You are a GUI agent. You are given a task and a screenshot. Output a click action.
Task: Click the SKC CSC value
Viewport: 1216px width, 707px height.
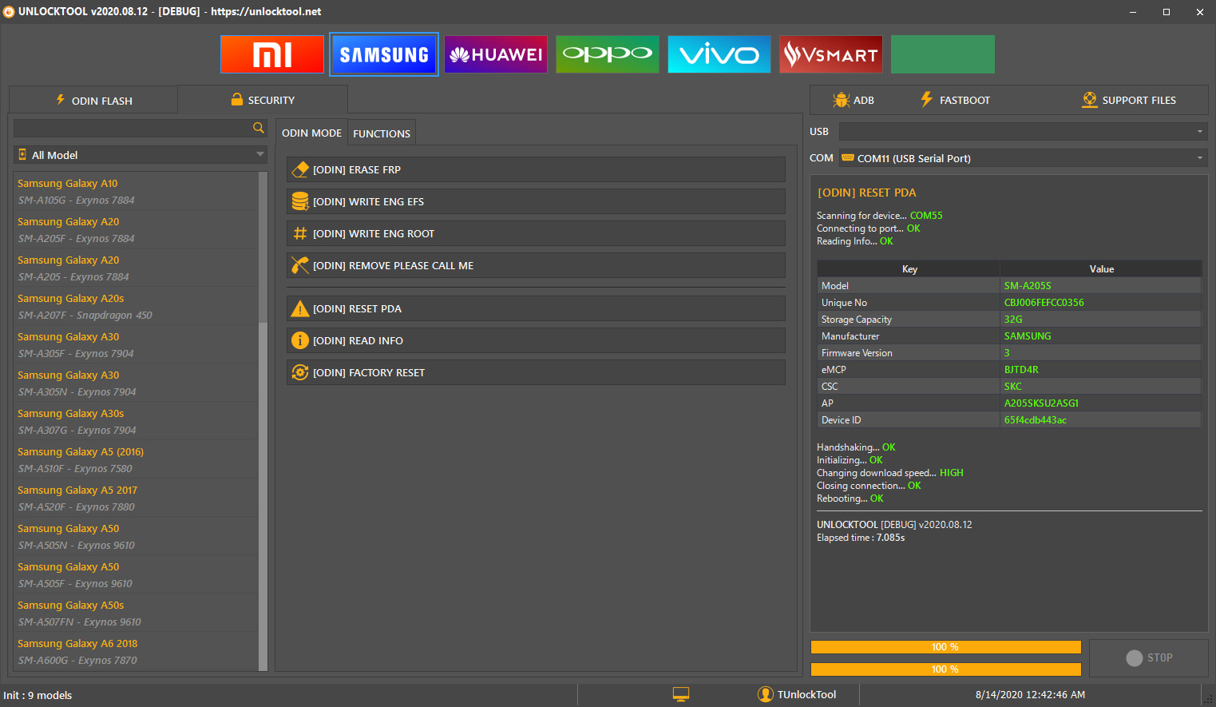[1012, 387]
